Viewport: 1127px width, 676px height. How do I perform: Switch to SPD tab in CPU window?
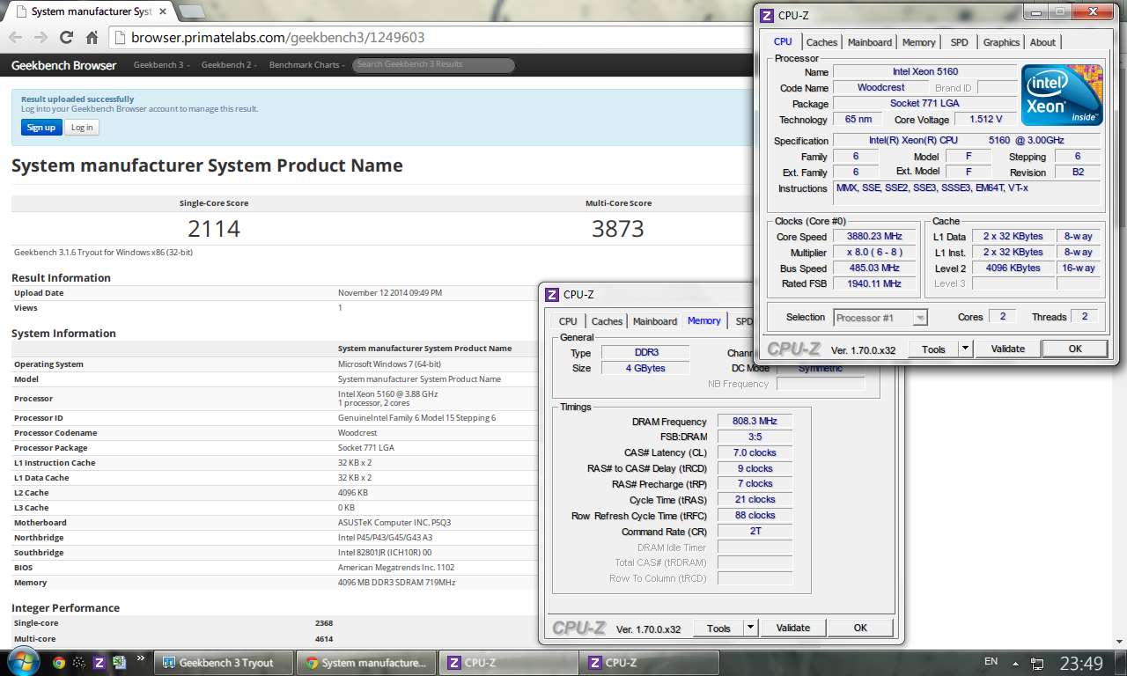(x=959, y=42)
